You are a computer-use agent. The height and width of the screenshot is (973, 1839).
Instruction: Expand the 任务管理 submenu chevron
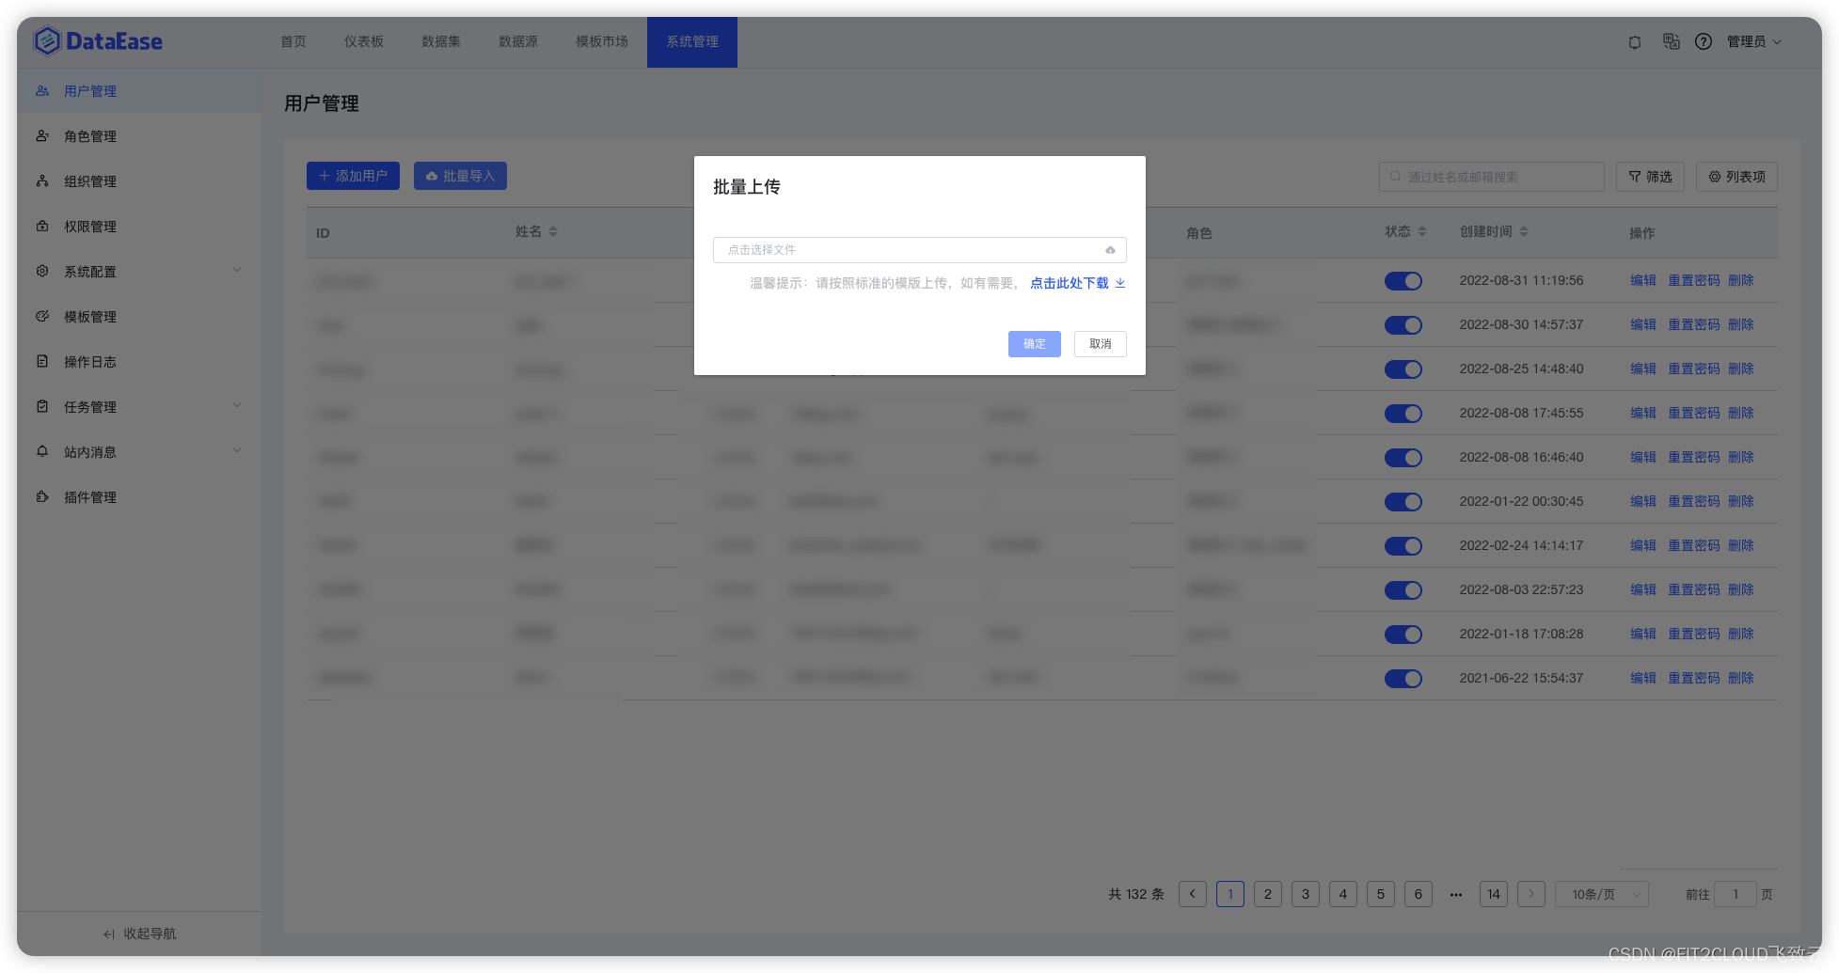[x=237, y=406]
